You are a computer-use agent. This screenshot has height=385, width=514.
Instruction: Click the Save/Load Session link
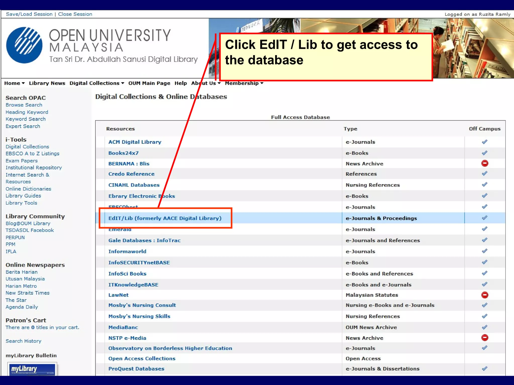click(x=29, y=14)
